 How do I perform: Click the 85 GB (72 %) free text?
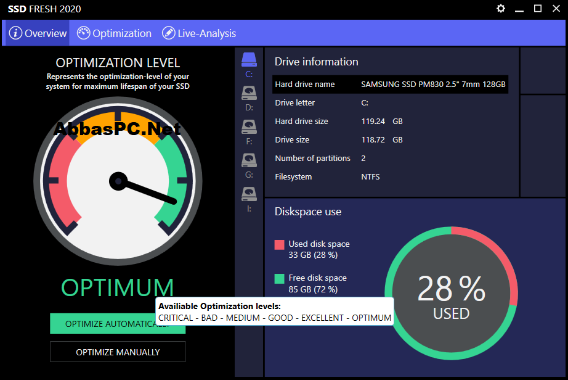pos(313,289)
